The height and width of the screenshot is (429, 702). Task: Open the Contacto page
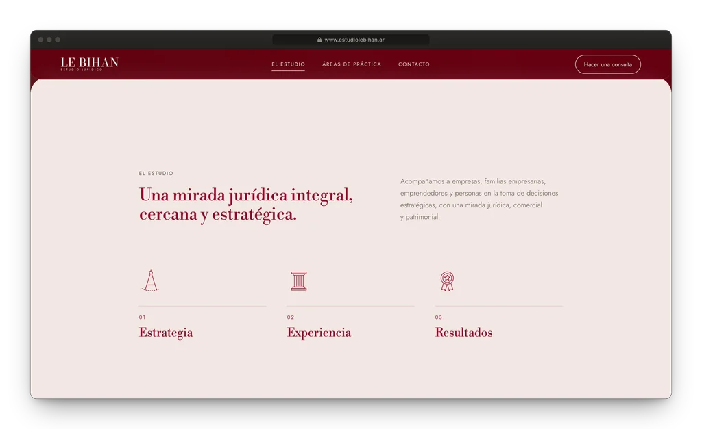[x=414, y=64]
